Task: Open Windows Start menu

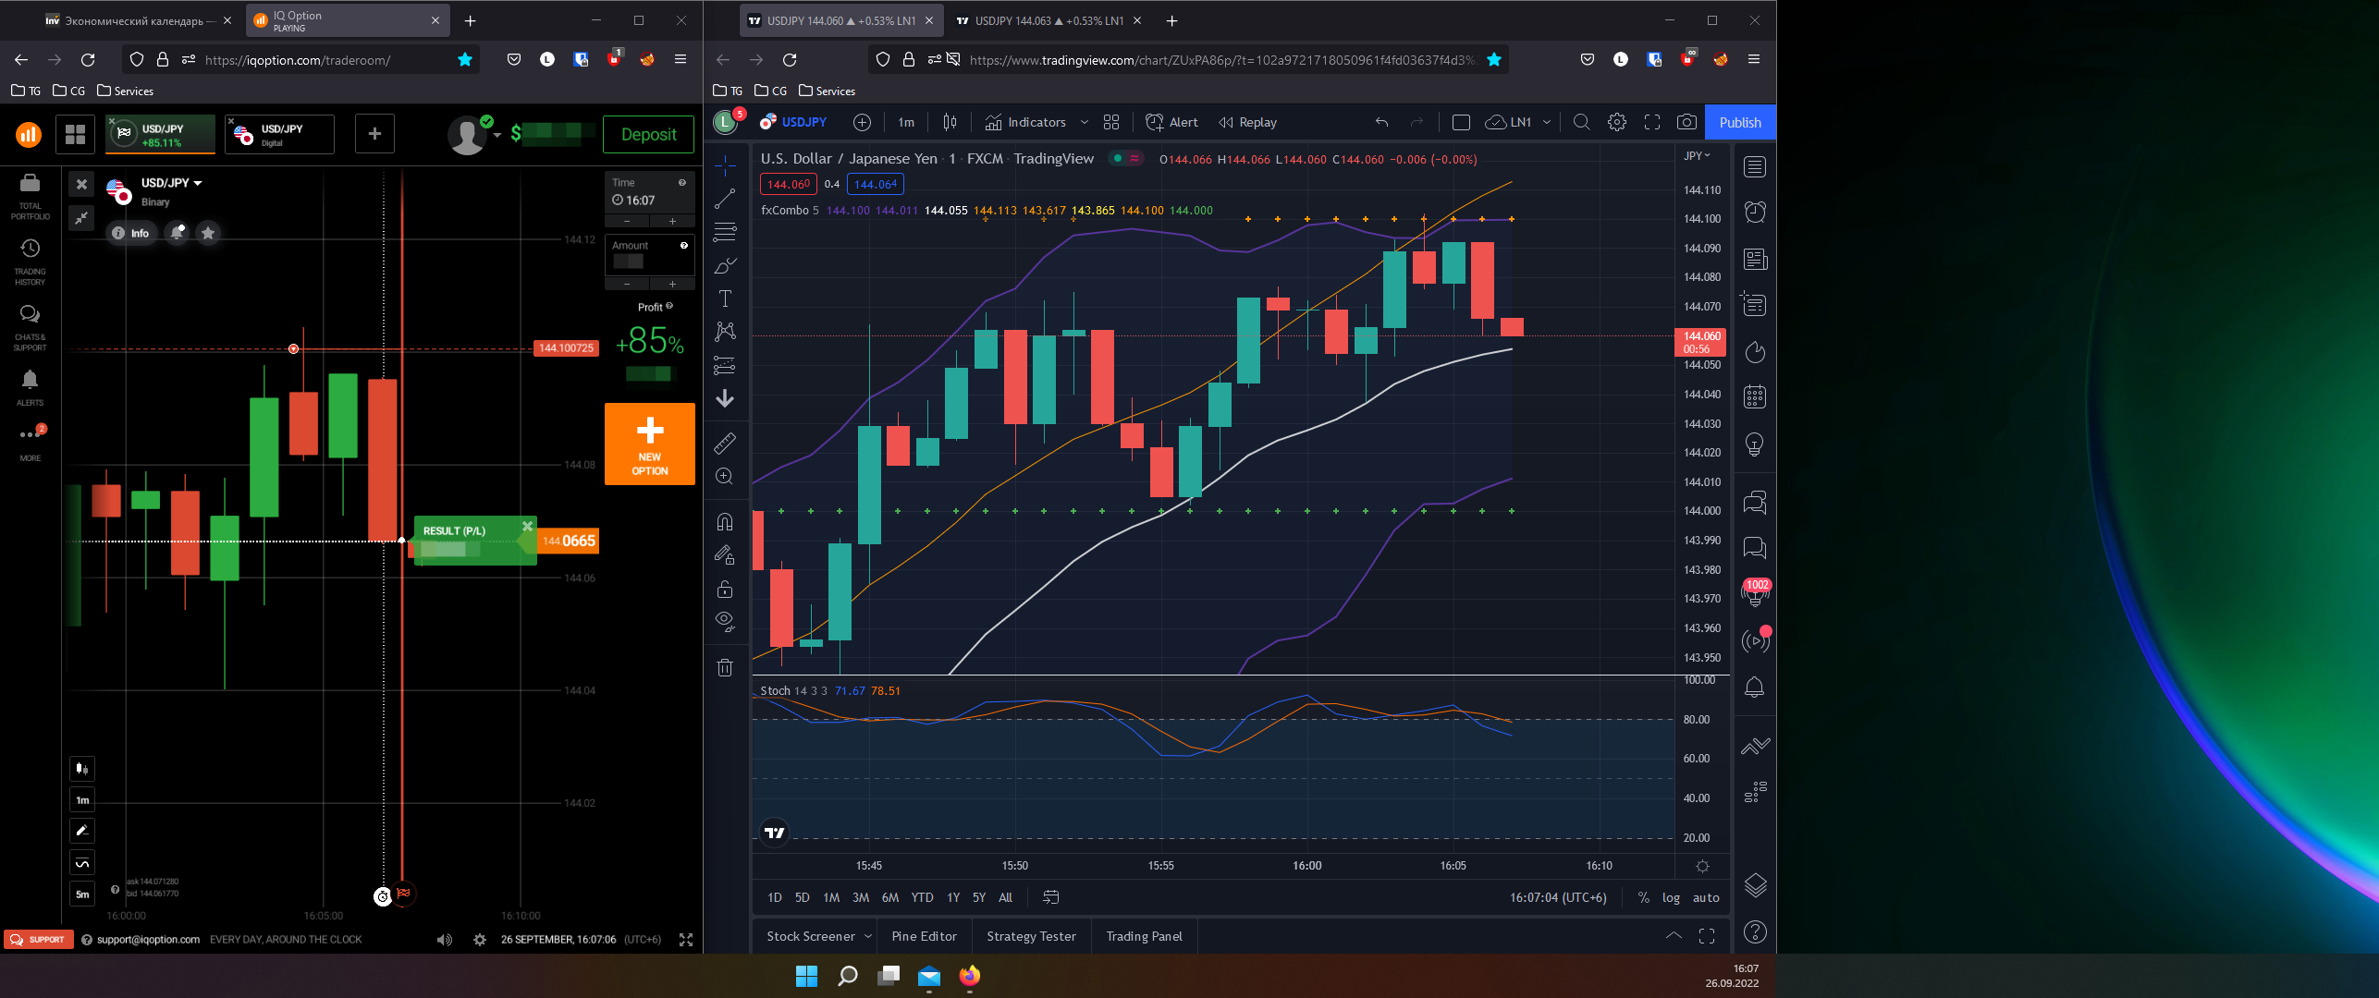Action: [x=806, y=976]
